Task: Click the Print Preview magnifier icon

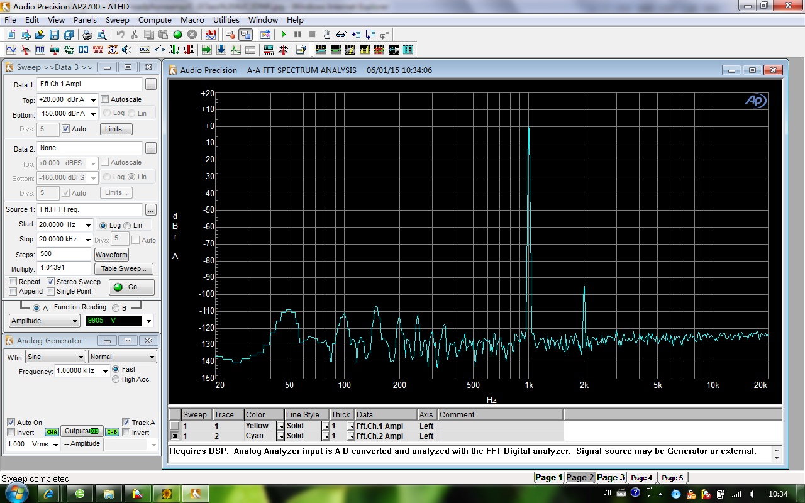Action: [x=102, y=35]
